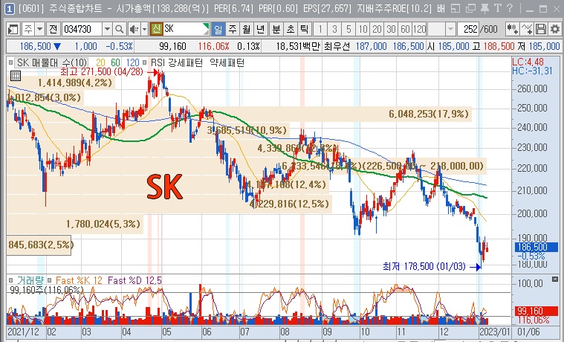Add an indicator with line-plus icon
Viewport: 564px width, 342px height.
pos(527,29)
